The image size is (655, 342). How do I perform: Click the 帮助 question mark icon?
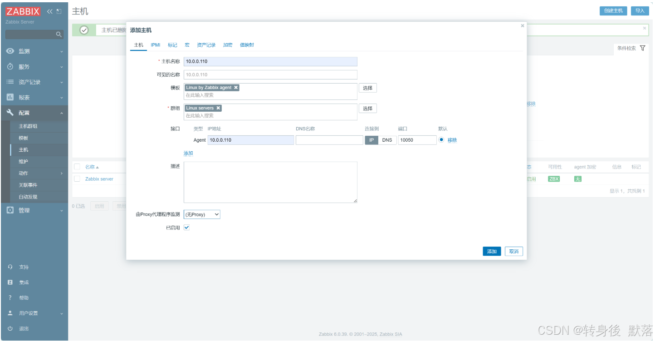(x=10, y=298)
